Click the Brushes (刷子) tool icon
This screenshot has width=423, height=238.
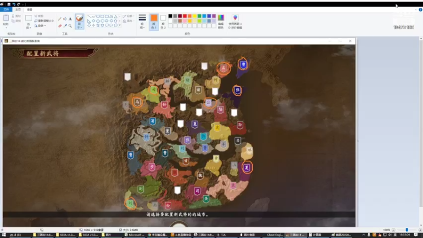tap(79, 19)
